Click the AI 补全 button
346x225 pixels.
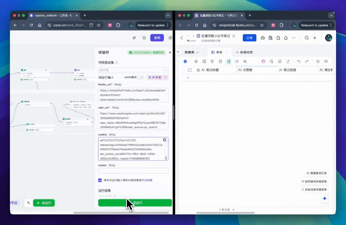(155, 77)
